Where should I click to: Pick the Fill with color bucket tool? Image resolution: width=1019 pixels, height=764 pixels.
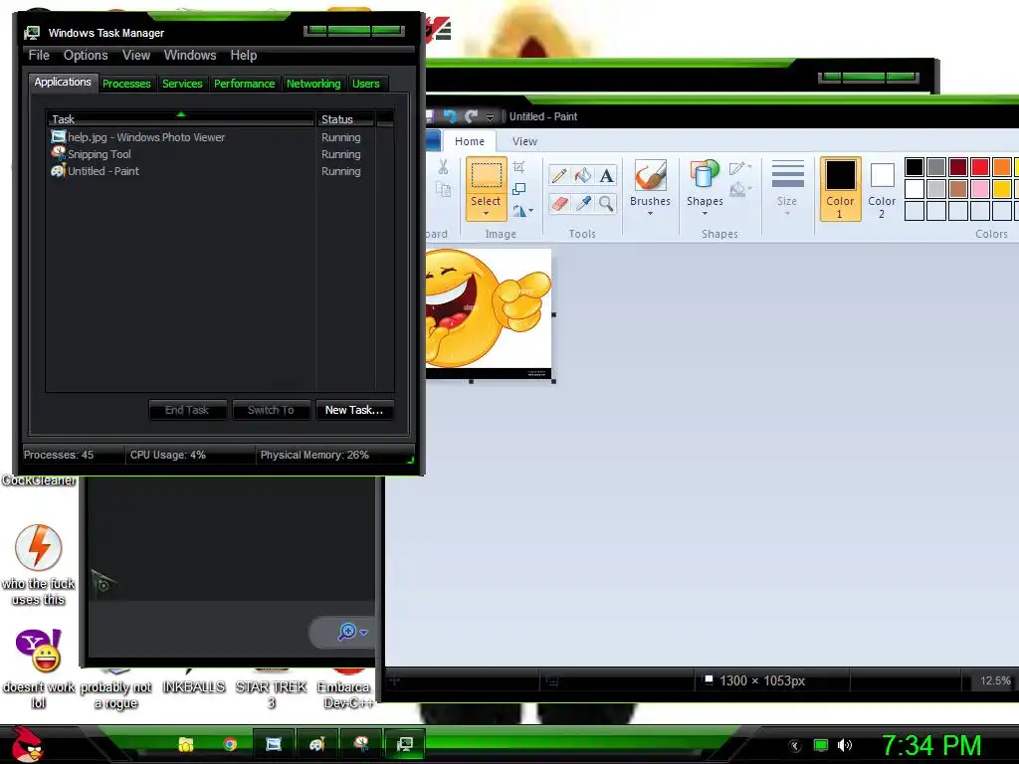coord(583,175)
